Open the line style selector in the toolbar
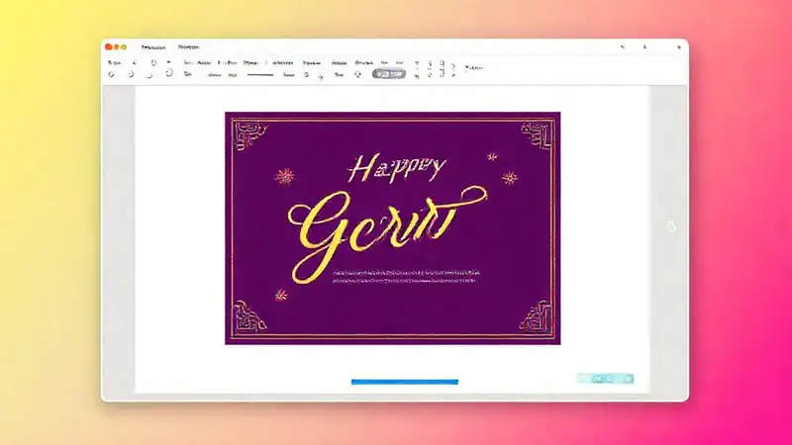Viewport: 792px width, 445px height. 260,74
